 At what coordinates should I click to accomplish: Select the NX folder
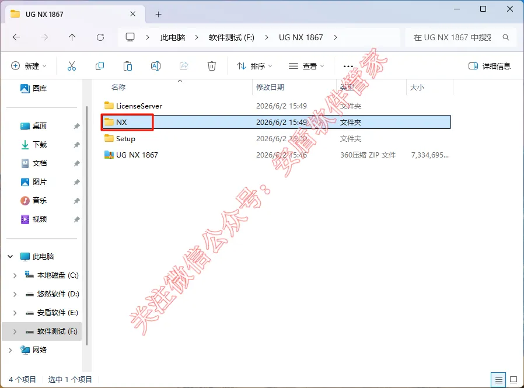[276, 122]
